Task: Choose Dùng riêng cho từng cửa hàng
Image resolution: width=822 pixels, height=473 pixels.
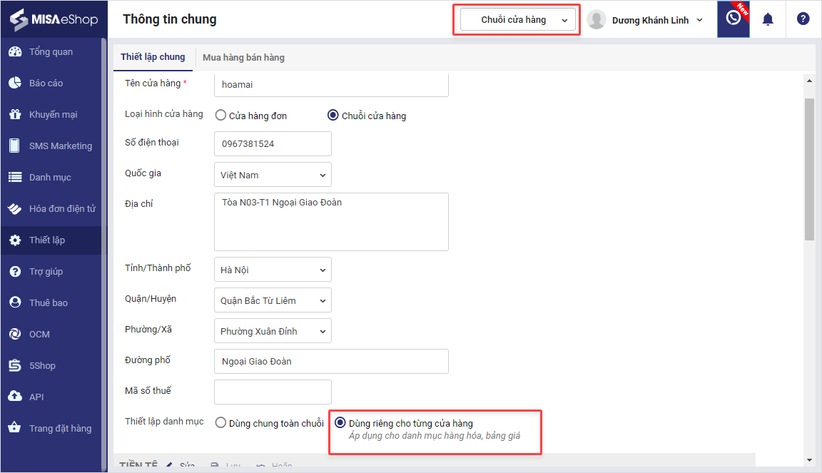Action: 340,422
